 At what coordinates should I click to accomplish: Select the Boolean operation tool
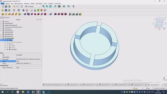click(51, 14)
